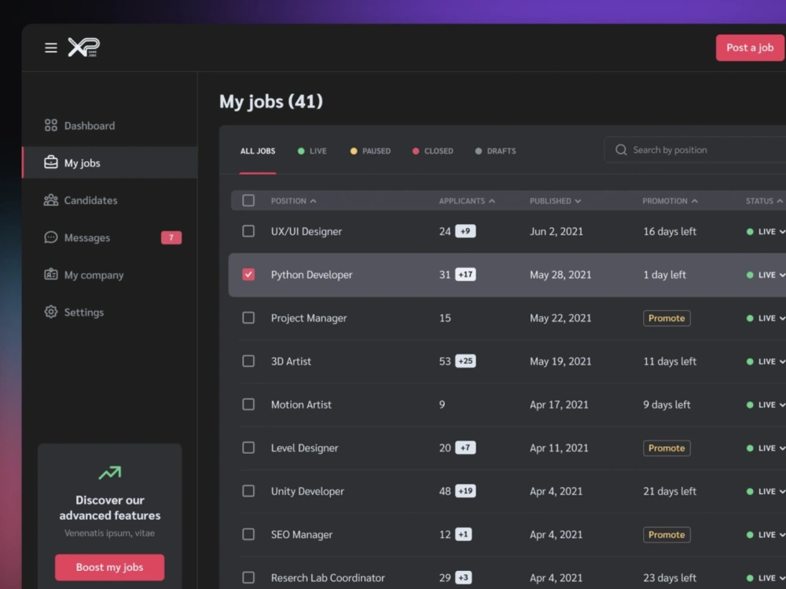
Task: Open Candidates in the sidebar
Action: click(110, 199)
